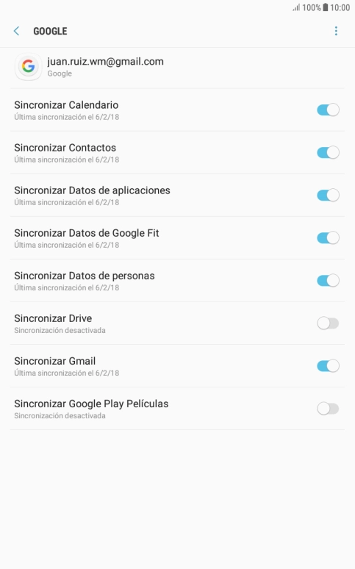Tap the Sincronizar Contactos label text
355x569 pixels.
pyautogui.click(x=65, y=148)
